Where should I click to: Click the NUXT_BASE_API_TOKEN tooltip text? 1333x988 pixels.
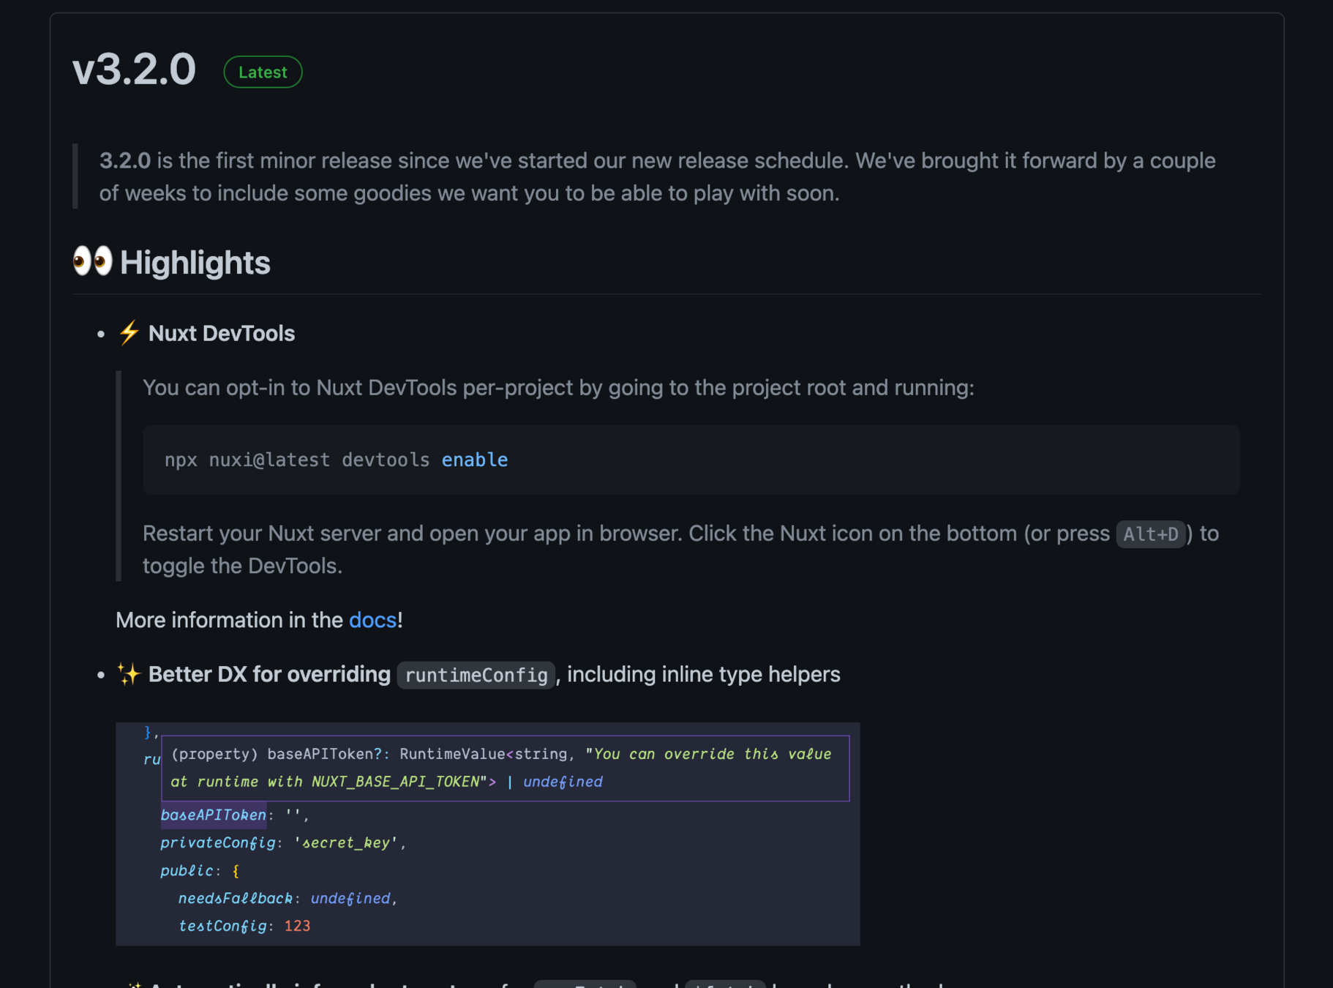coord(395,782)
